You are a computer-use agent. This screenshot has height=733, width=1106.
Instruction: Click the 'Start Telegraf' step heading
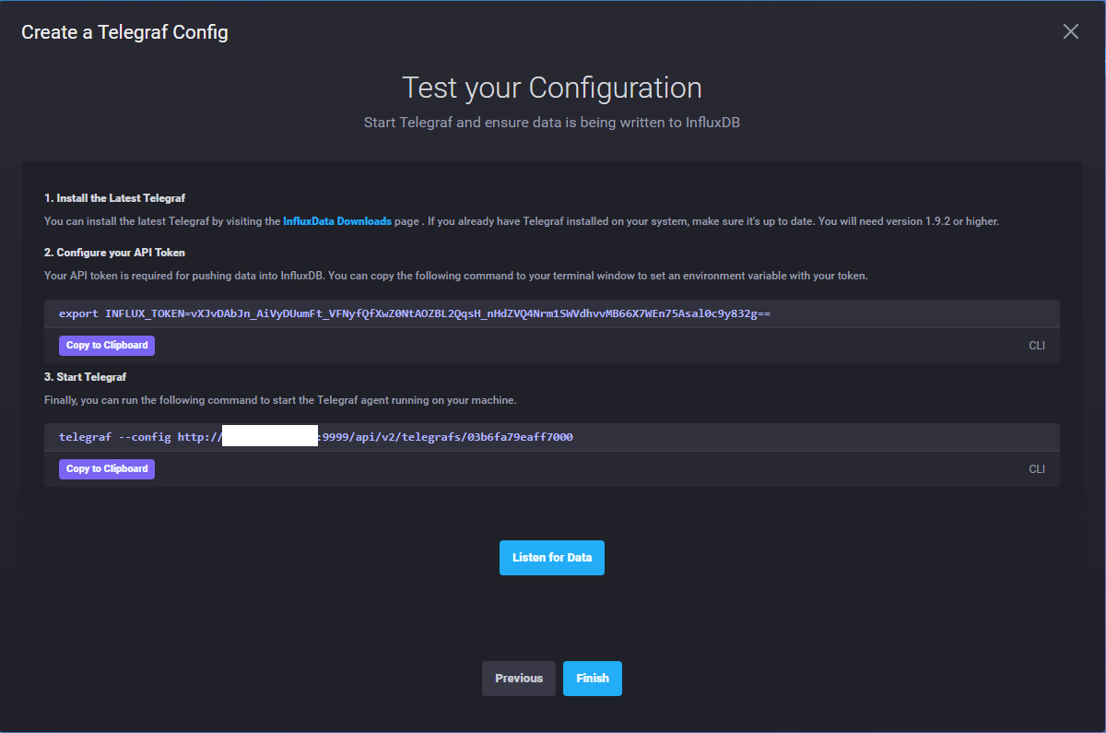coord(86,377)
